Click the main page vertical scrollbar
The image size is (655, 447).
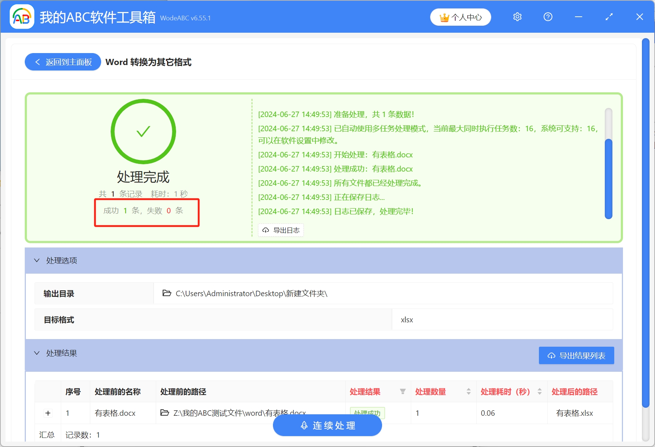tap(646, 218)
